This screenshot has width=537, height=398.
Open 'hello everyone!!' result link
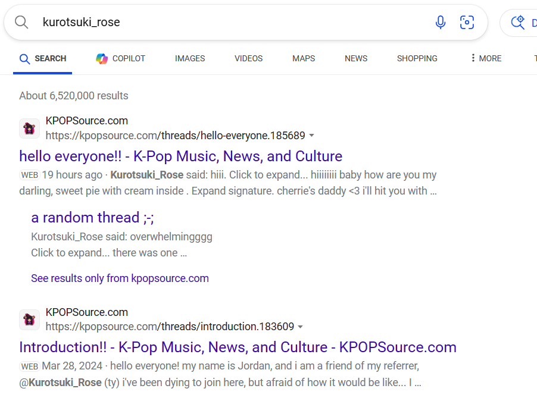(x=181, y=156)
